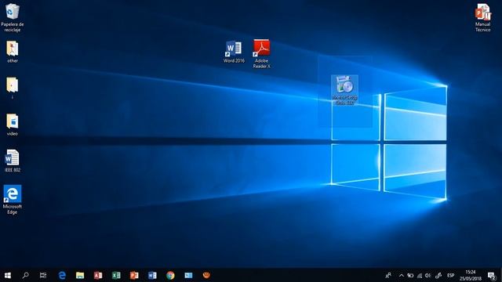The width and height of the screenshot is (502, 282).
Task: Select the Word 2016 desktop shortcut
Action: pyautogui.click(x=234, y=52)
